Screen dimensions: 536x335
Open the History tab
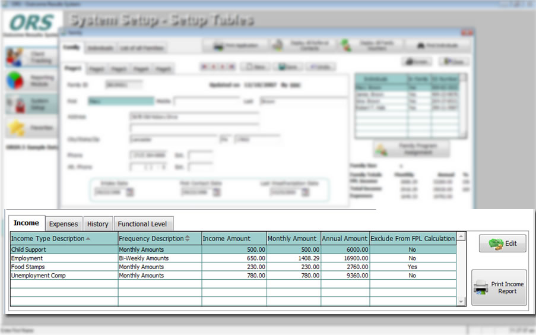point(97,224)
